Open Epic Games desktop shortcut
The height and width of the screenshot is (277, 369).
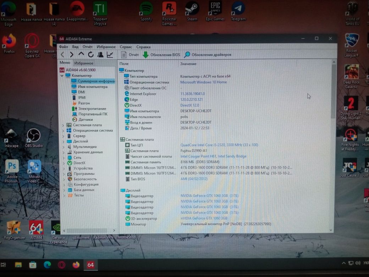click(215, 12)
